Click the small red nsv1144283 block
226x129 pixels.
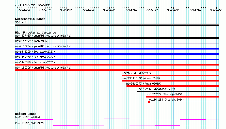point(149,102)
